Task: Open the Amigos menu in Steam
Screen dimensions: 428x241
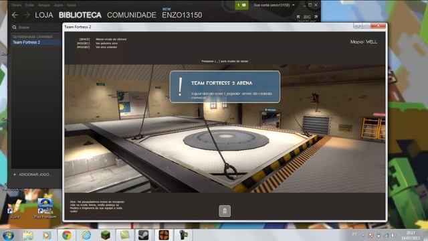Action: tap(43, 5)
